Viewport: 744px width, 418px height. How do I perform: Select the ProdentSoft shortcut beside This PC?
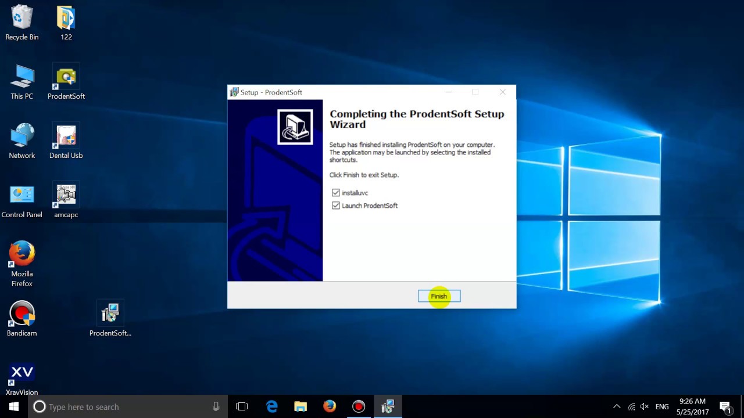pos(66,82)
